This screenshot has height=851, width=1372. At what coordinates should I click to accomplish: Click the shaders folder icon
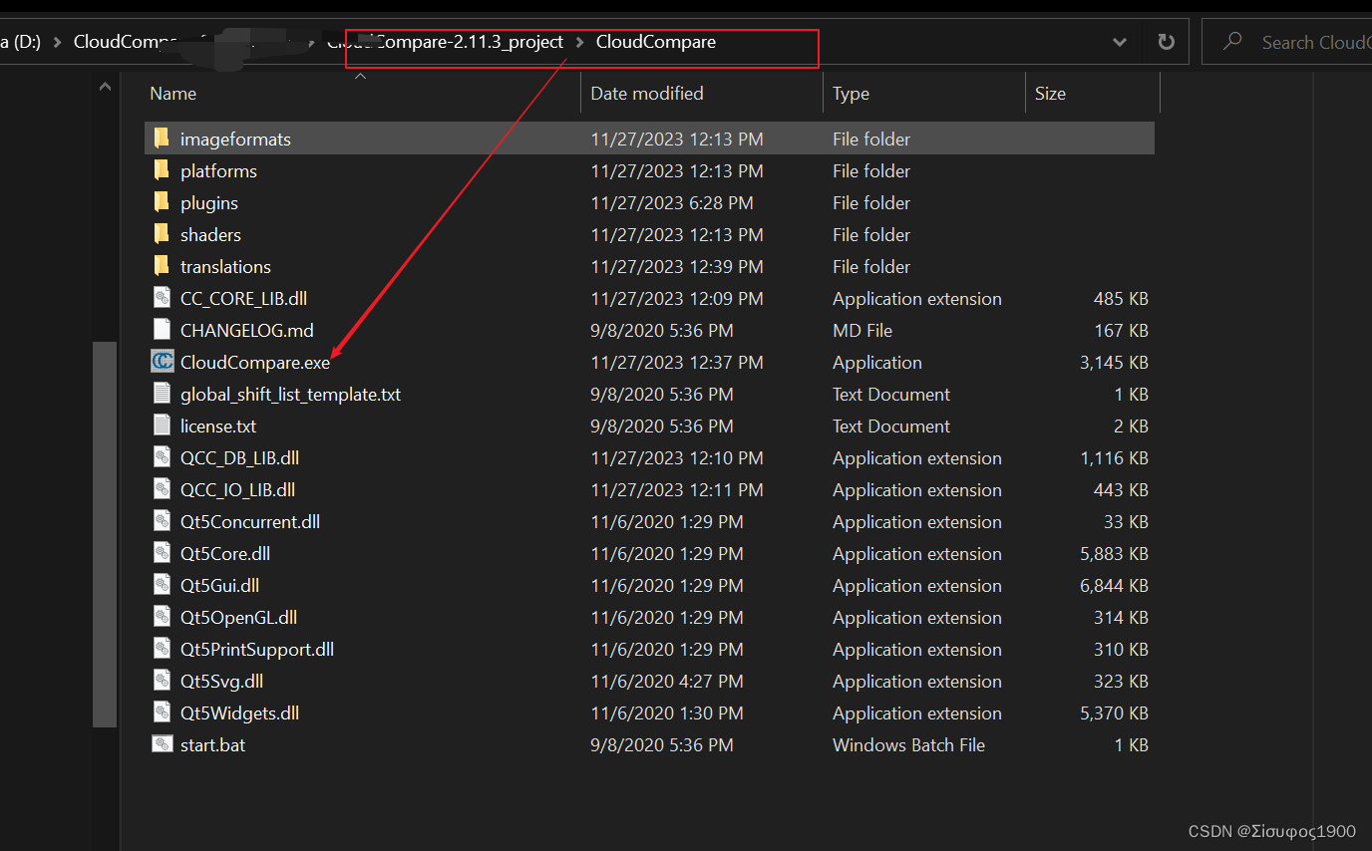[x=162, y=234]
